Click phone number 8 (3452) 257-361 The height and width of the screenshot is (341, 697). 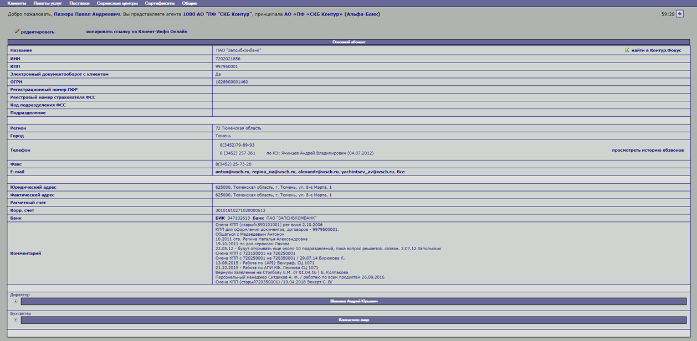(x=238, y=153)
